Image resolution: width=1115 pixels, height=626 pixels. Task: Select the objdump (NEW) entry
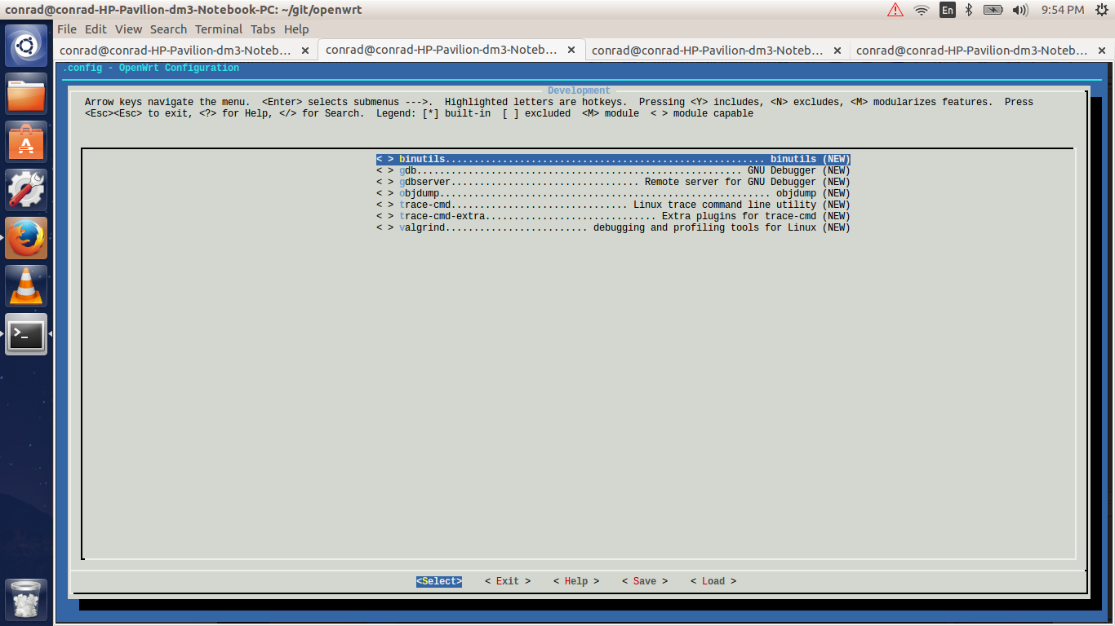pos(613,194)
